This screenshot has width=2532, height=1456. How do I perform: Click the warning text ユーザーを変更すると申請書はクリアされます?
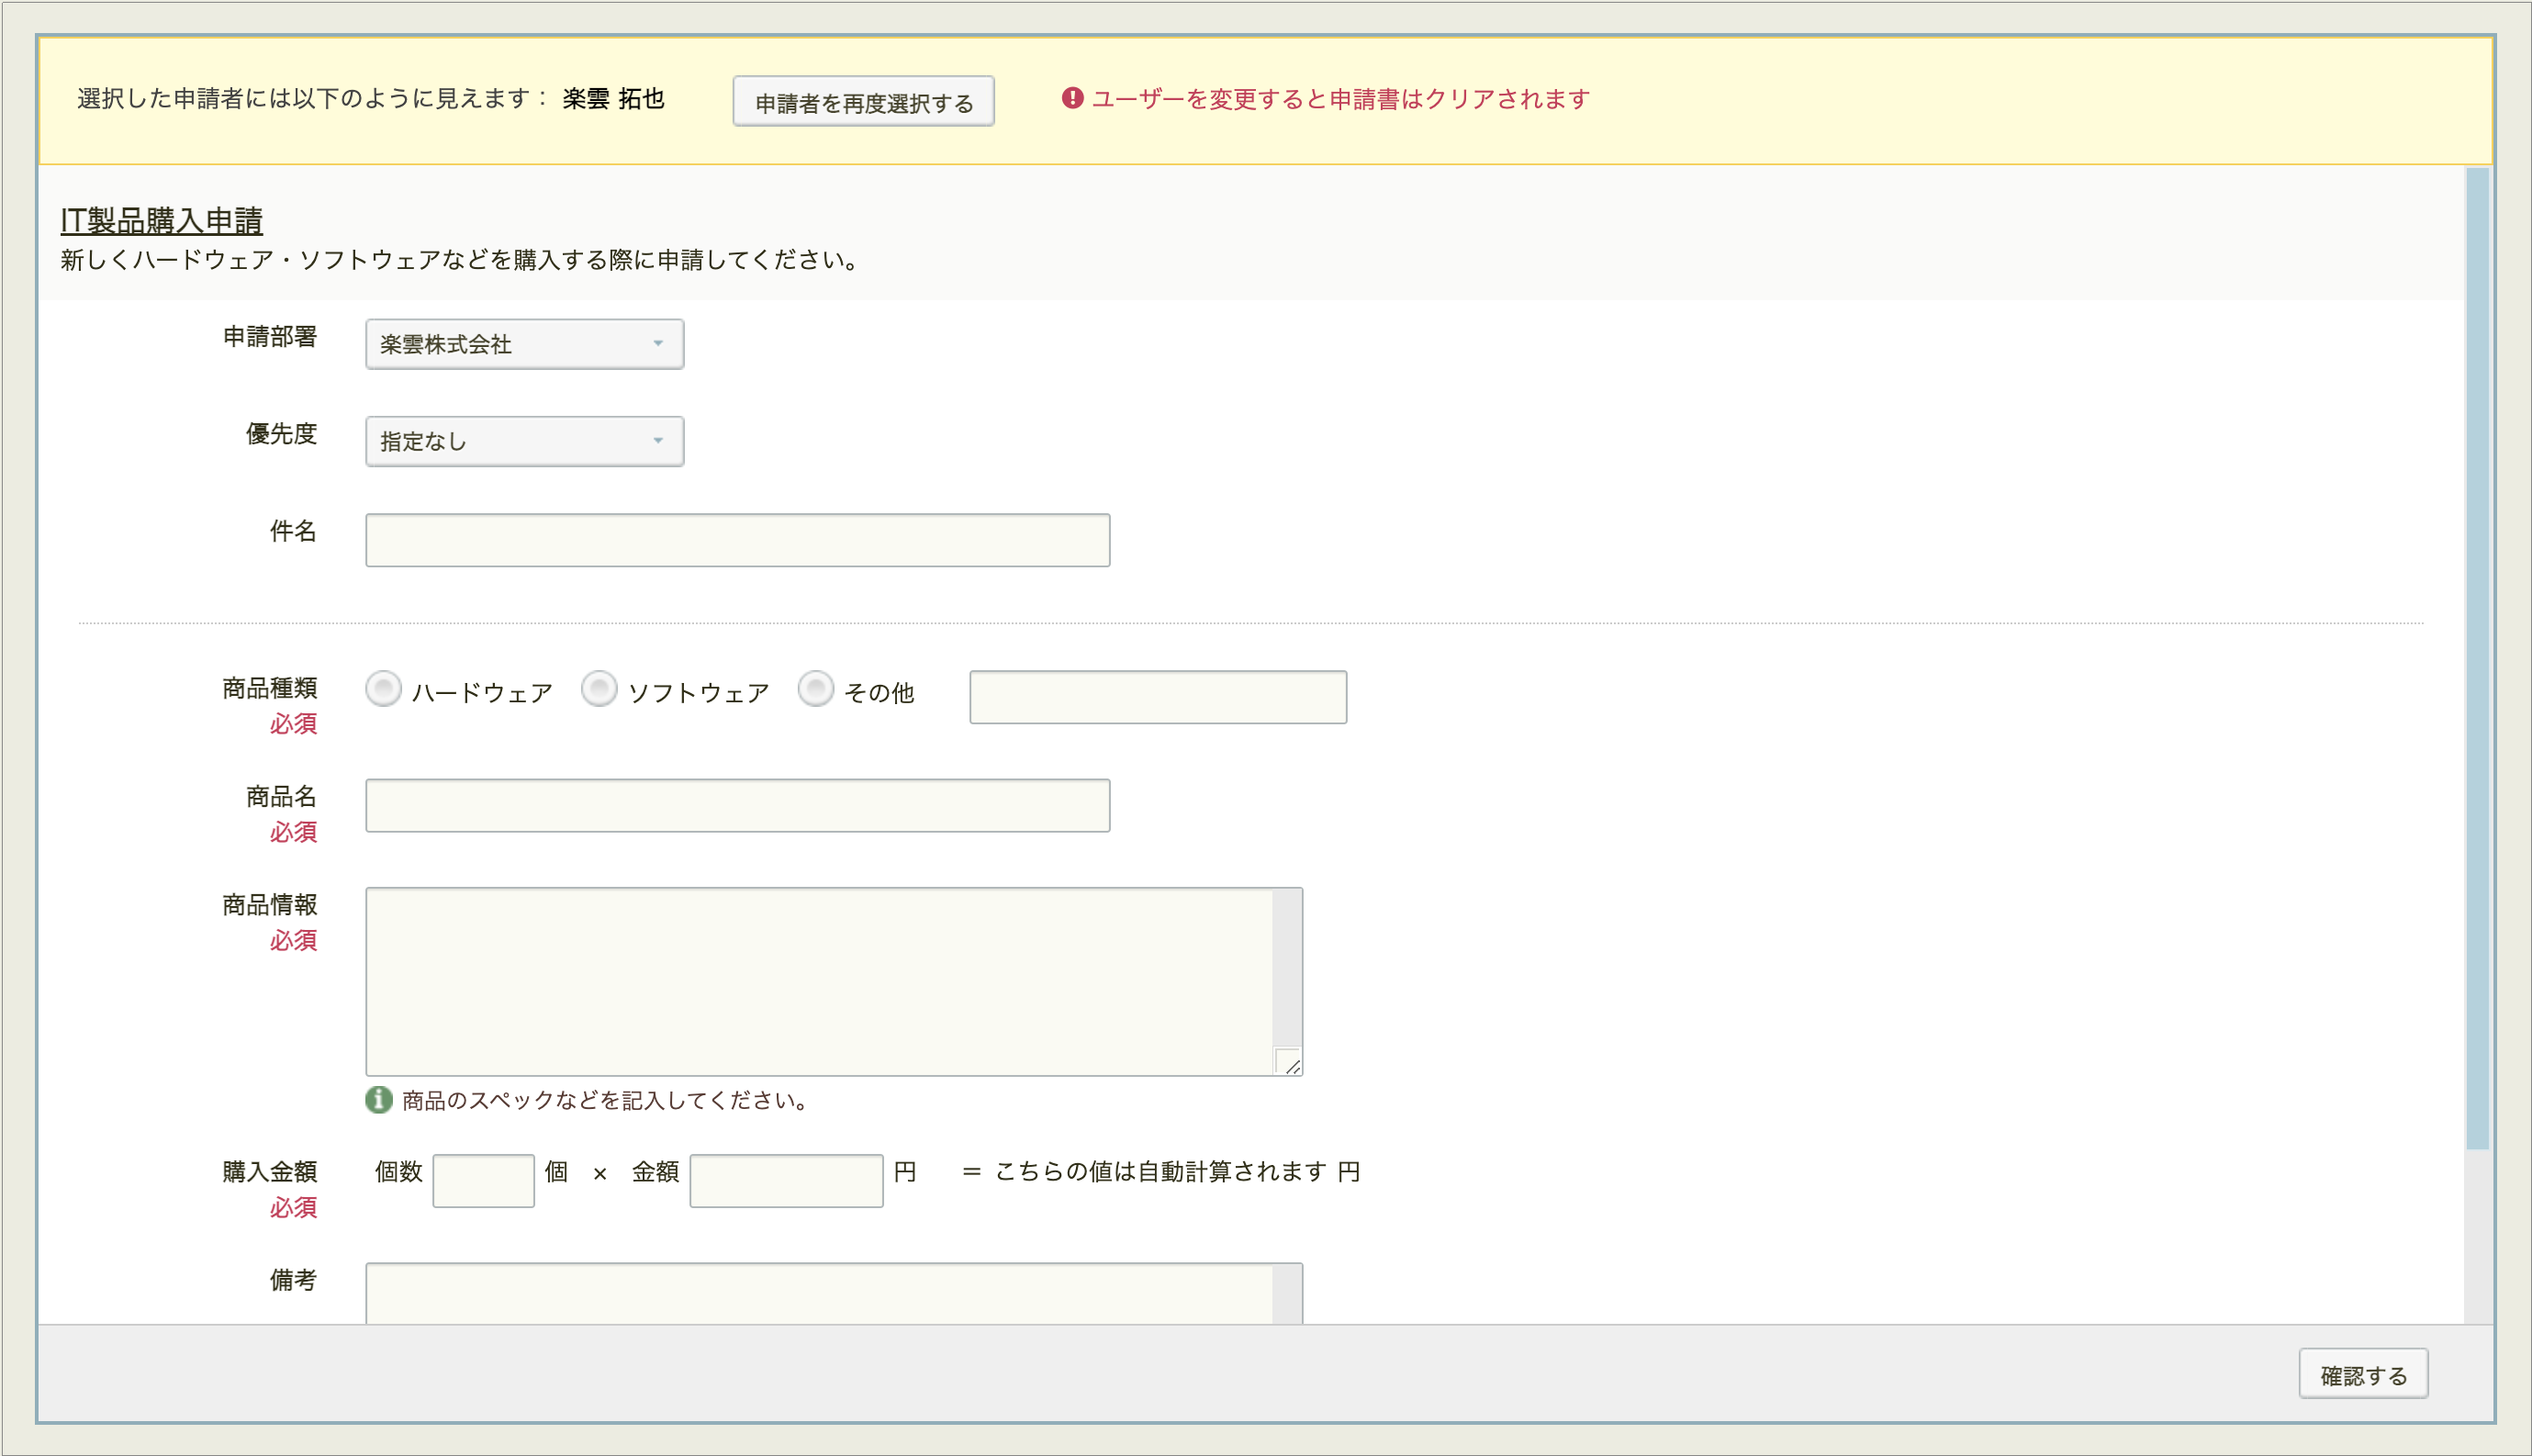1340,99
